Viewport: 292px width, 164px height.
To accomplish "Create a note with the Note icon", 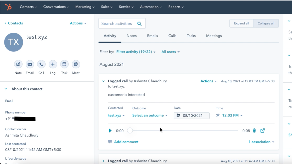I will click(x=18, y=64).
